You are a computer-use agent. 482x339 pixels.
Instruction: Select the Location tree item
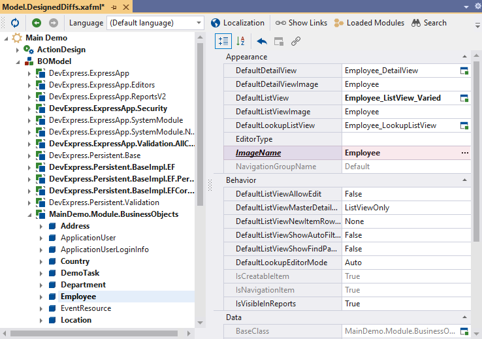(x=76, y=320)
